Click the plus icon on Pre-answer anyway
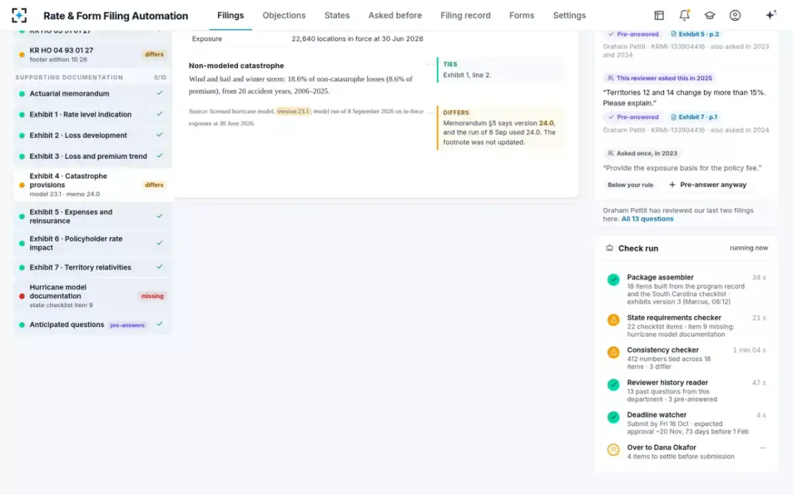 (672, 185)
